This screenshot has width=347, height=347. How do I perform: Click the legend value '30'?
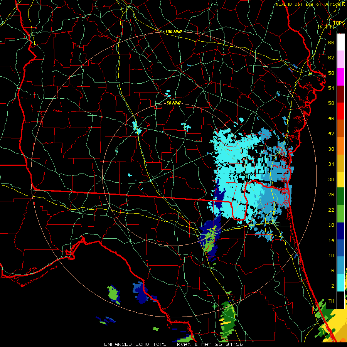(331, 179)
